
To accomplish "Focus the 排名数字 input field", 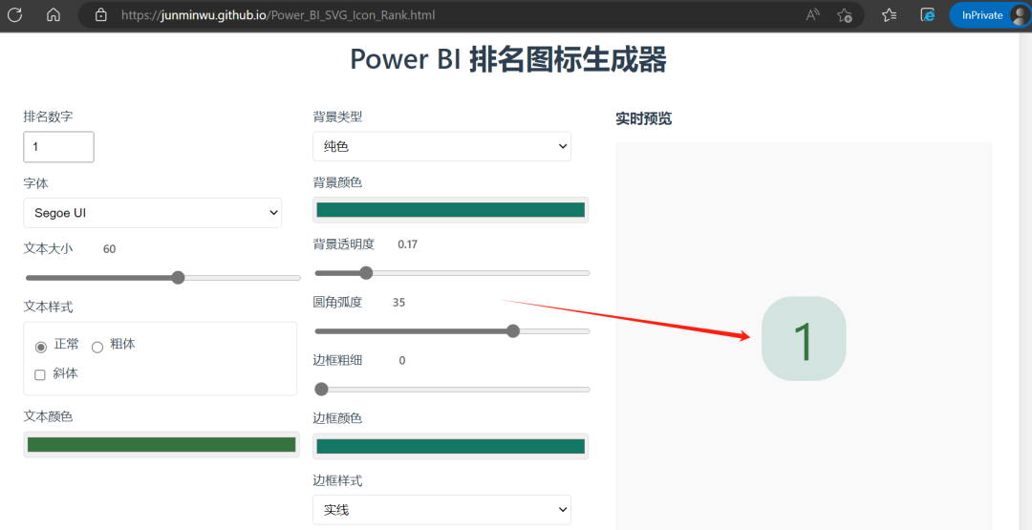I will click(x=58, y=147).
